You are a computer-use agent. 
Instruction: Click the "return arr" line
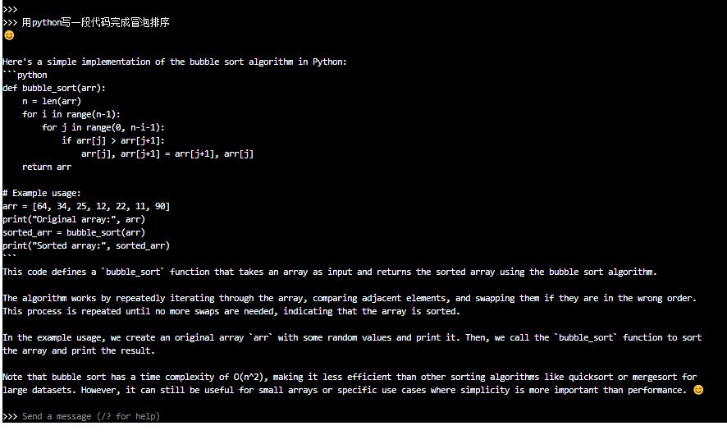point(47,167)
